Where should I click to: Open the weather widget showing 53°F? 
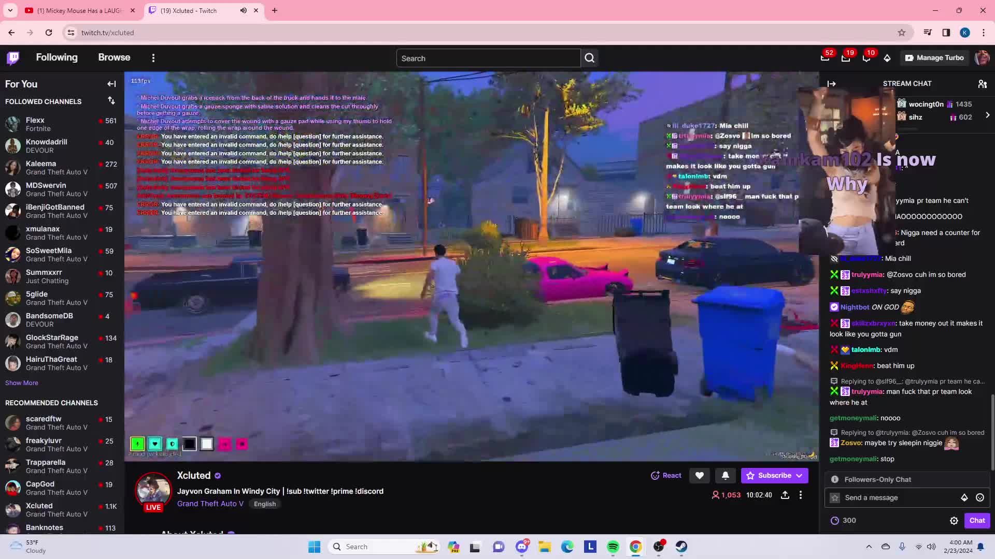(29, 547)
